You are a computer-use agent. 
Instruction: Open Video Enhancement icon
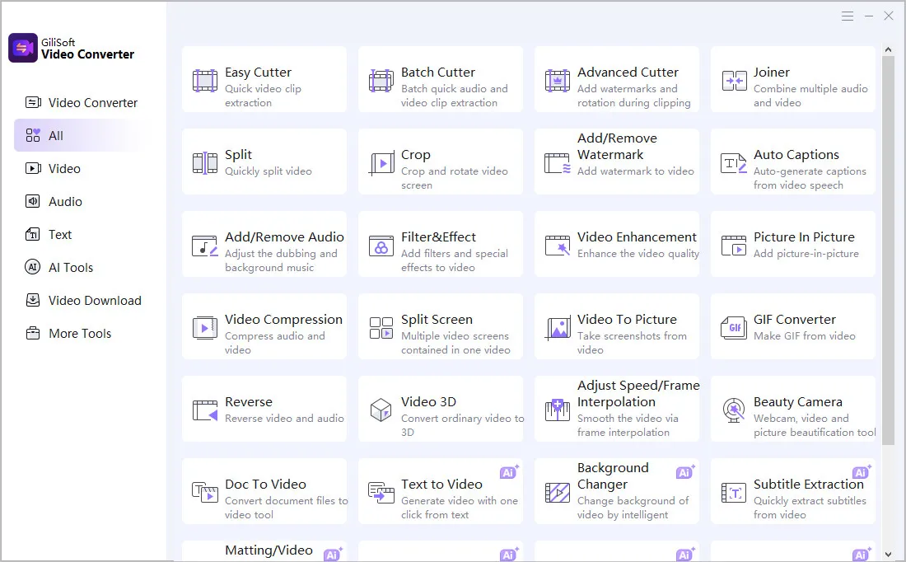coord(558,246)
